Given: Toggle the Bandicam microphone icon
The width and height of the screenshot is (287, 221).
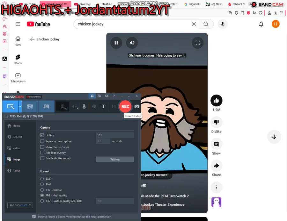Looking at the screenshot, I should pos(84,106).
